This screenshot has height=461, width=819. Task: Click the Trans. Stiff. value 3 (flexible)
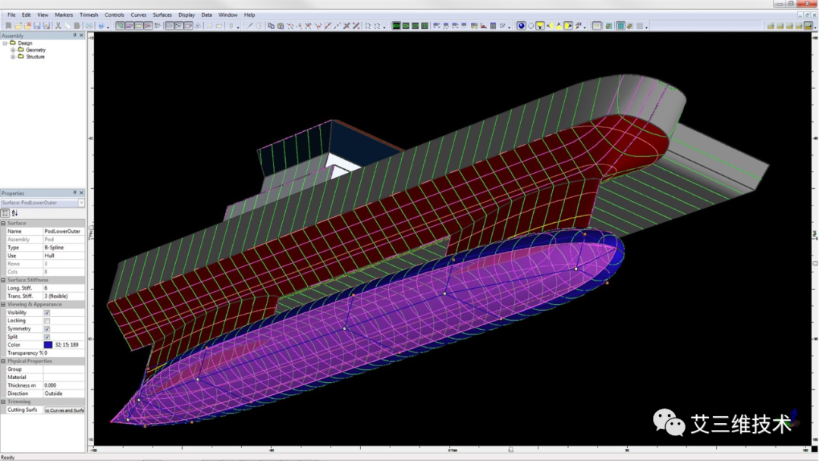64,296
